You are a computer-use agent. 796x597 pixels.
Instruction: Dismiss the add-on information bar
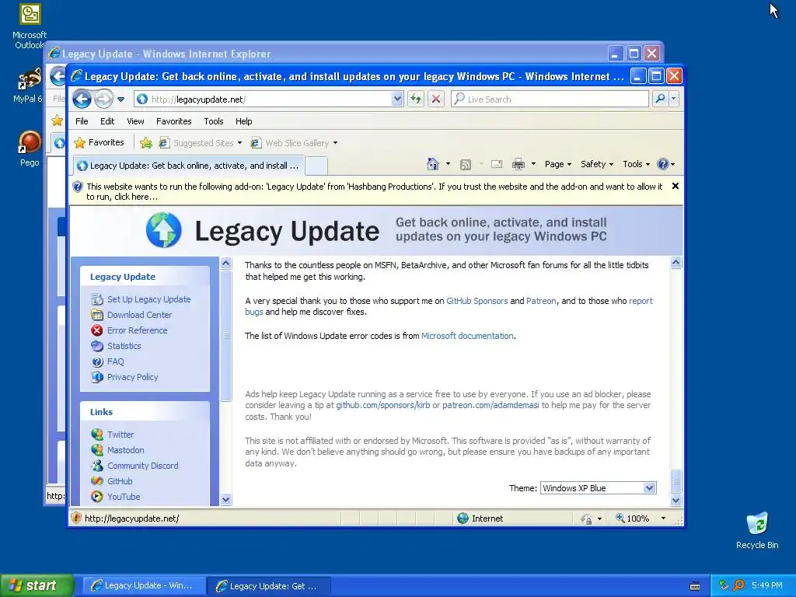676,186
